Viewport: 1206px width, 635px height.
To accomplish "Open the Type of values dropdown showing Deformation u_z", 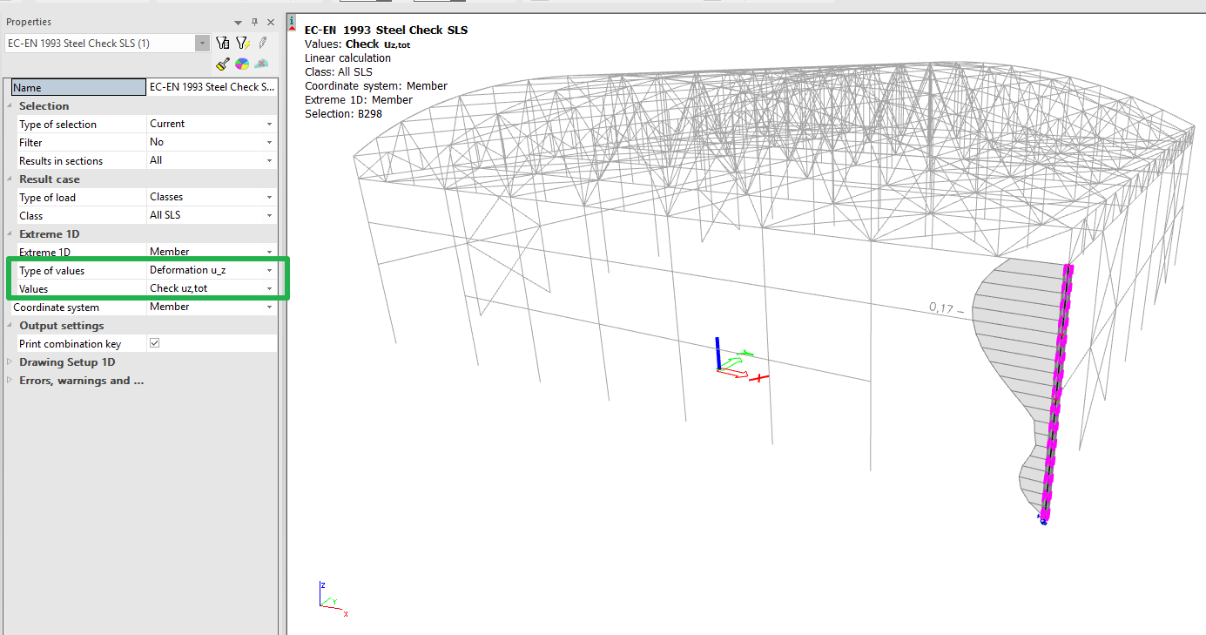I will 271,270.
